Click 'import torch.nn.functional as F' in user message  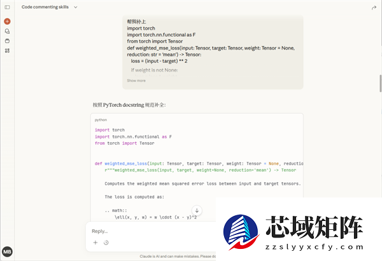point(161,35)
